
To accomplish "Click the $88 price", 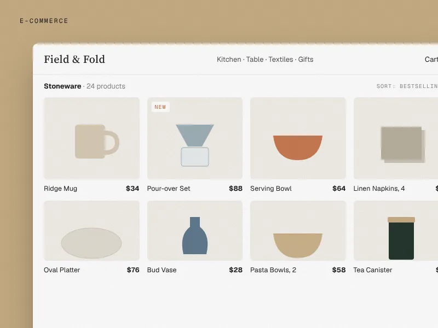I will pyautogui.click(x=236, y=189).
